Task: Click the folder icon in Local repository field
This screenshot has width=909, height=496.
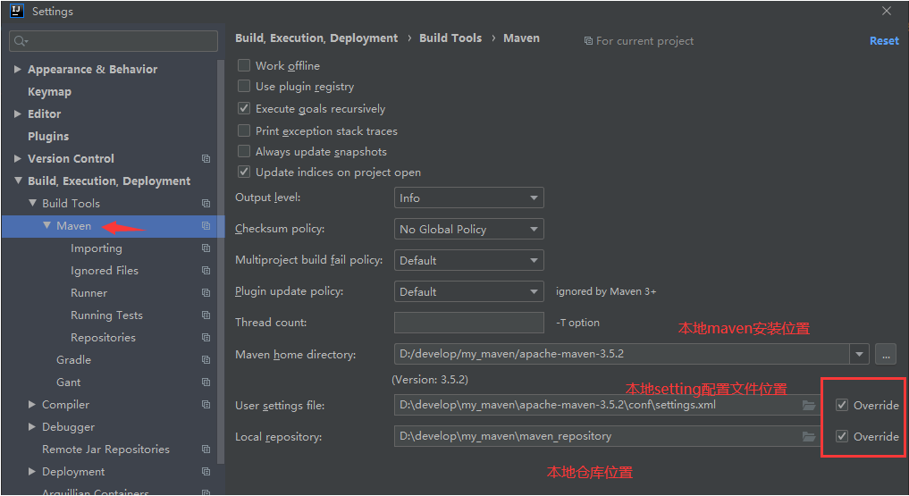Action: 809,436
